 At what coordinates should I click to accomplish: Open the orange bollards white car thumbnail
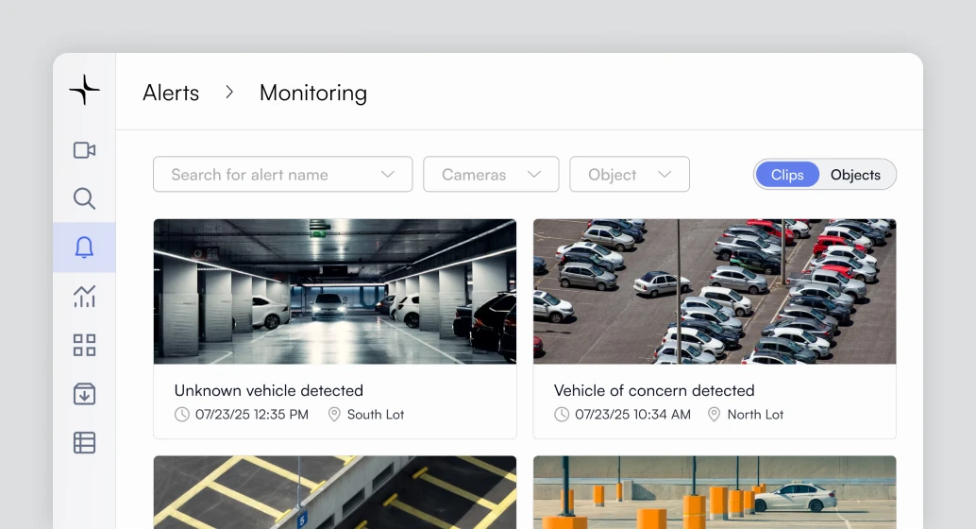715,492
